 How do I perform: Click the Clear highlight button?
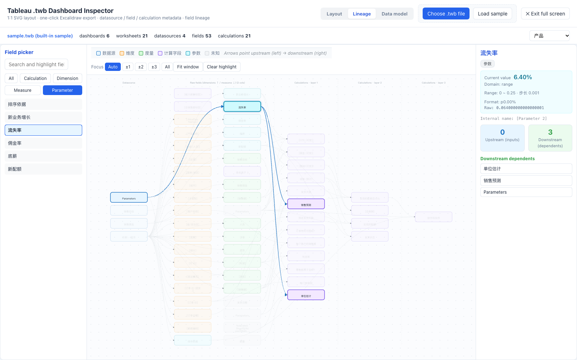[x=222, y=67]
